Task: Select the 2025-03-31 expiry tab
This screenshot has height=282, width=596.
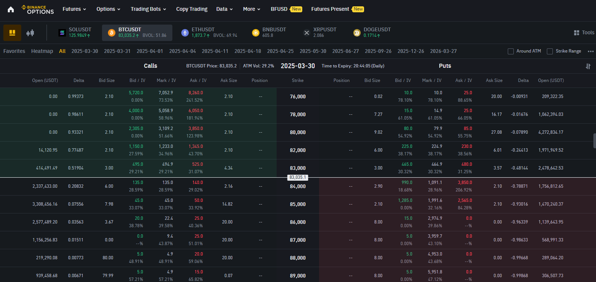Action: tap(117, 51)
